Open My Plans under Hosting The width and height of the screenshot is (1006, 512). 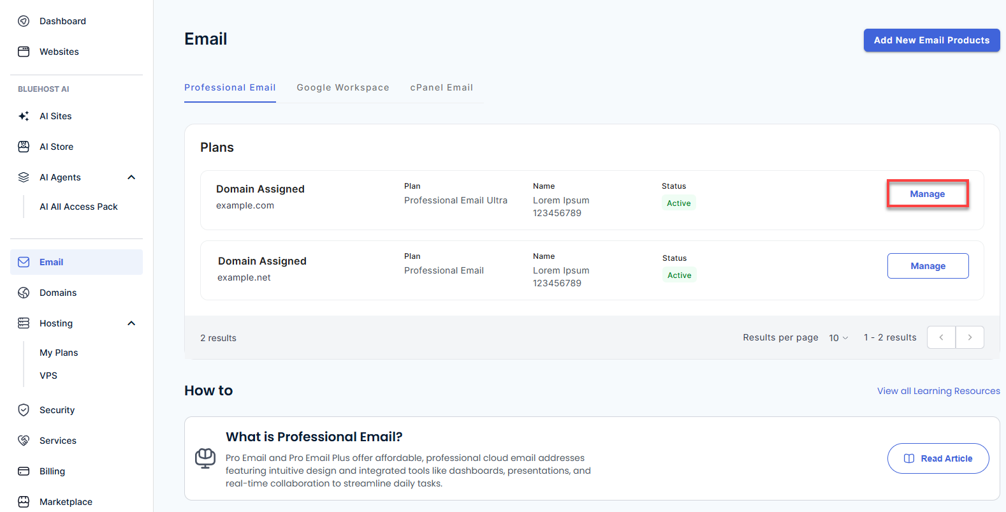59,353
